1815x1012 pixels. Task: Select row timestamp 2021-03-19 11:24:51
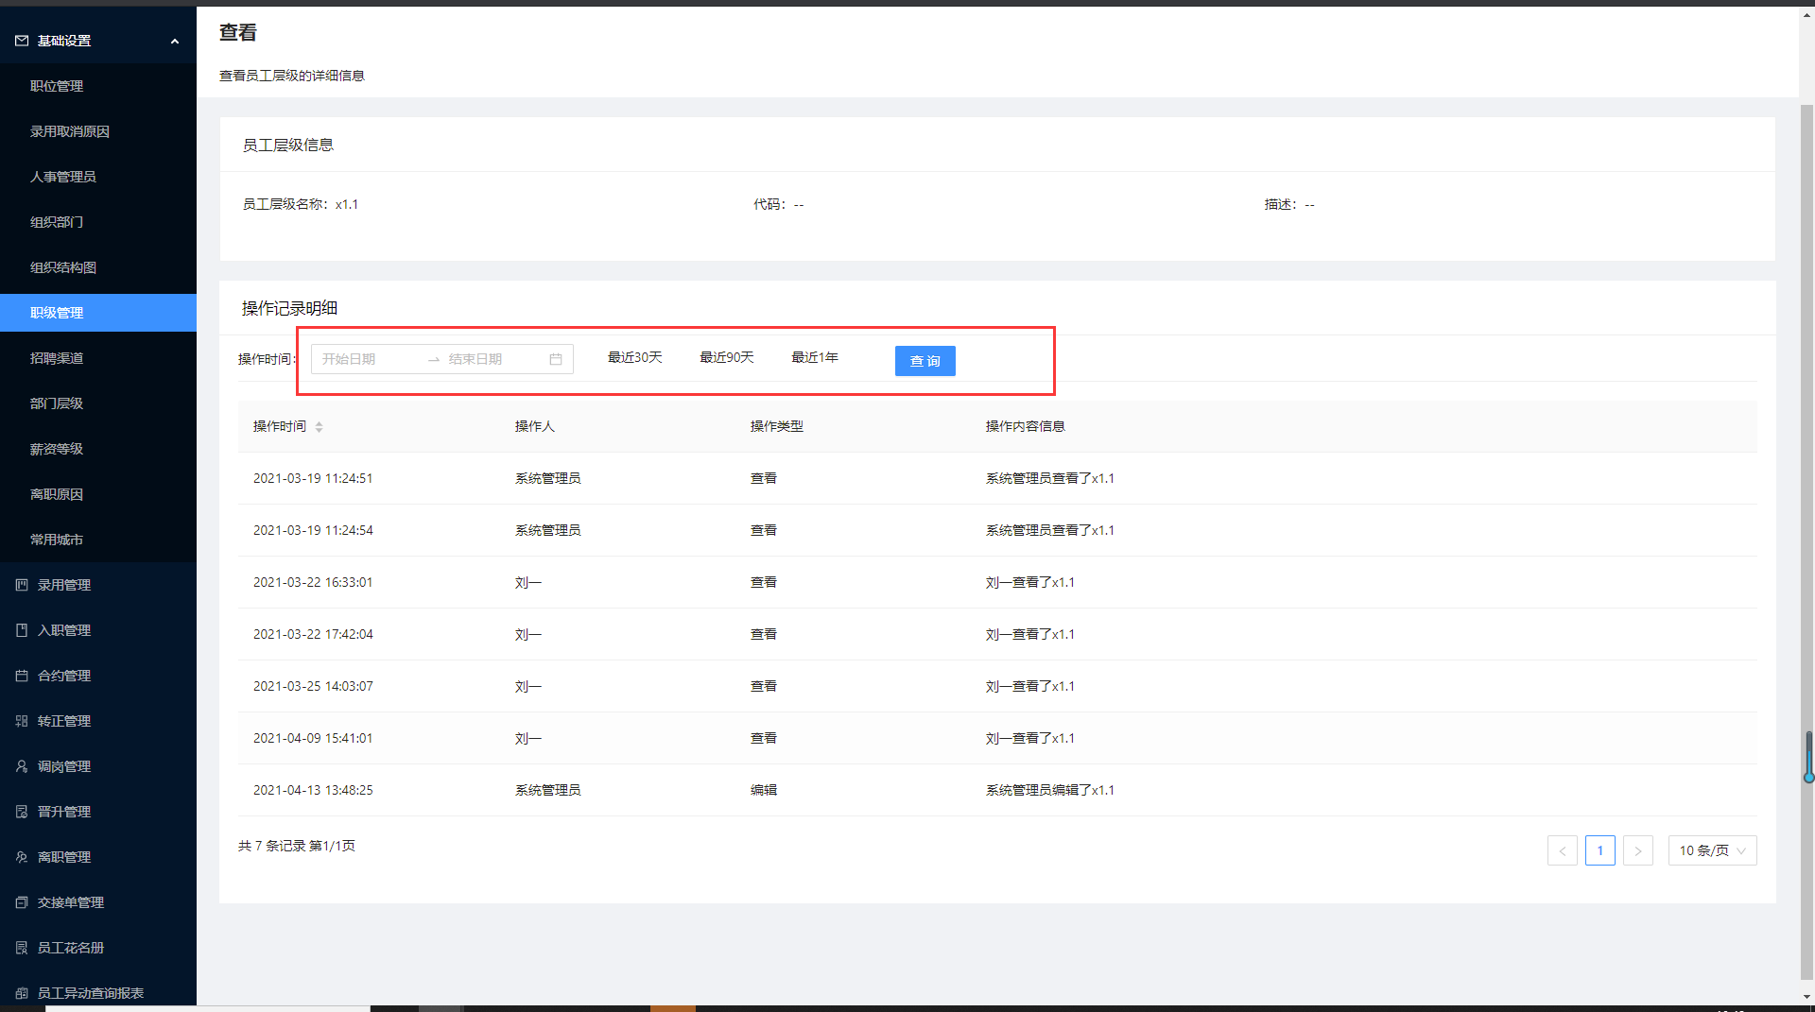(x=313, y=478)
